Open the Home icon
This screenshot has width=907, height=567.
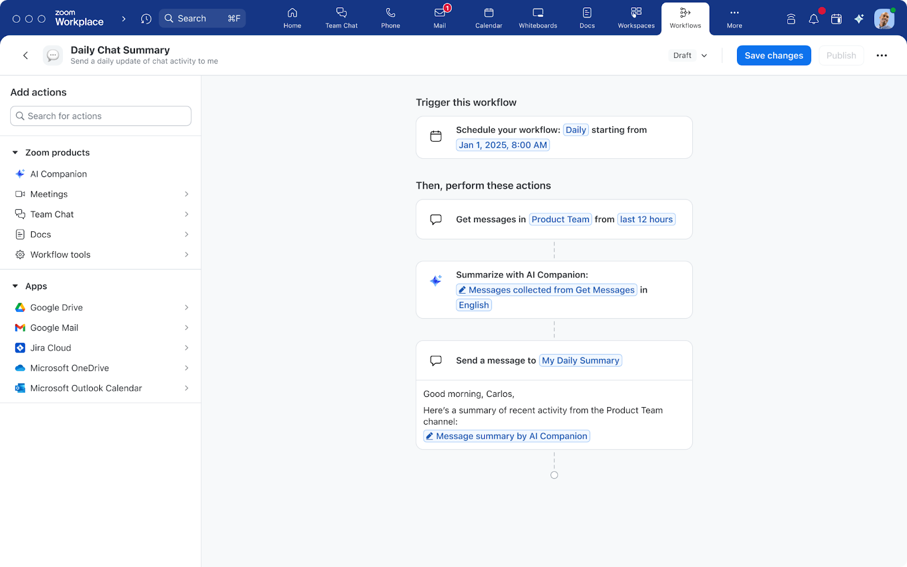click(292, 18)
